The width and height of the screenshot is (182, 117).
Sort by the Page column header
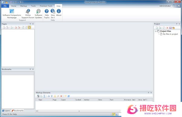pyautogui.click(x=56, y=100)
